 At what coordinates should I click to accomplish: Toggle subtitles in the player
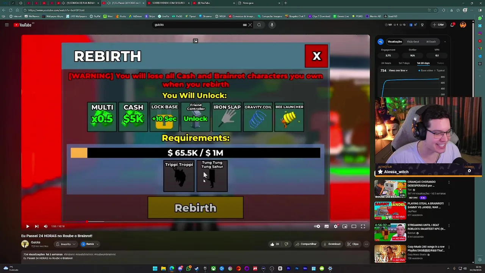pyautogui.click(x=327, y=226)
